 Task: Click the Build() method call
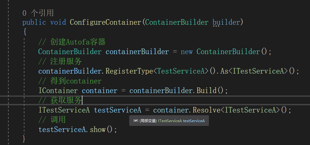[210, 91]
